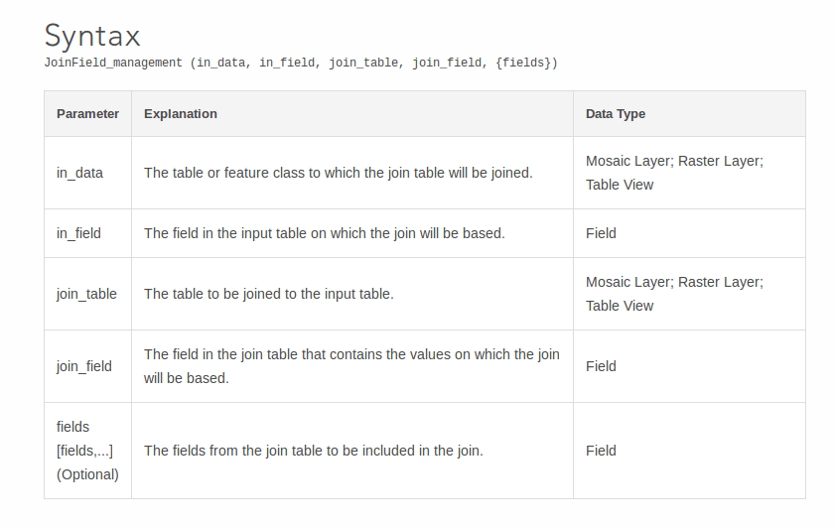The height and width of the screenshot is (527, 837).
Task: Select the join_field parameter cell
Action: [84, 366]
